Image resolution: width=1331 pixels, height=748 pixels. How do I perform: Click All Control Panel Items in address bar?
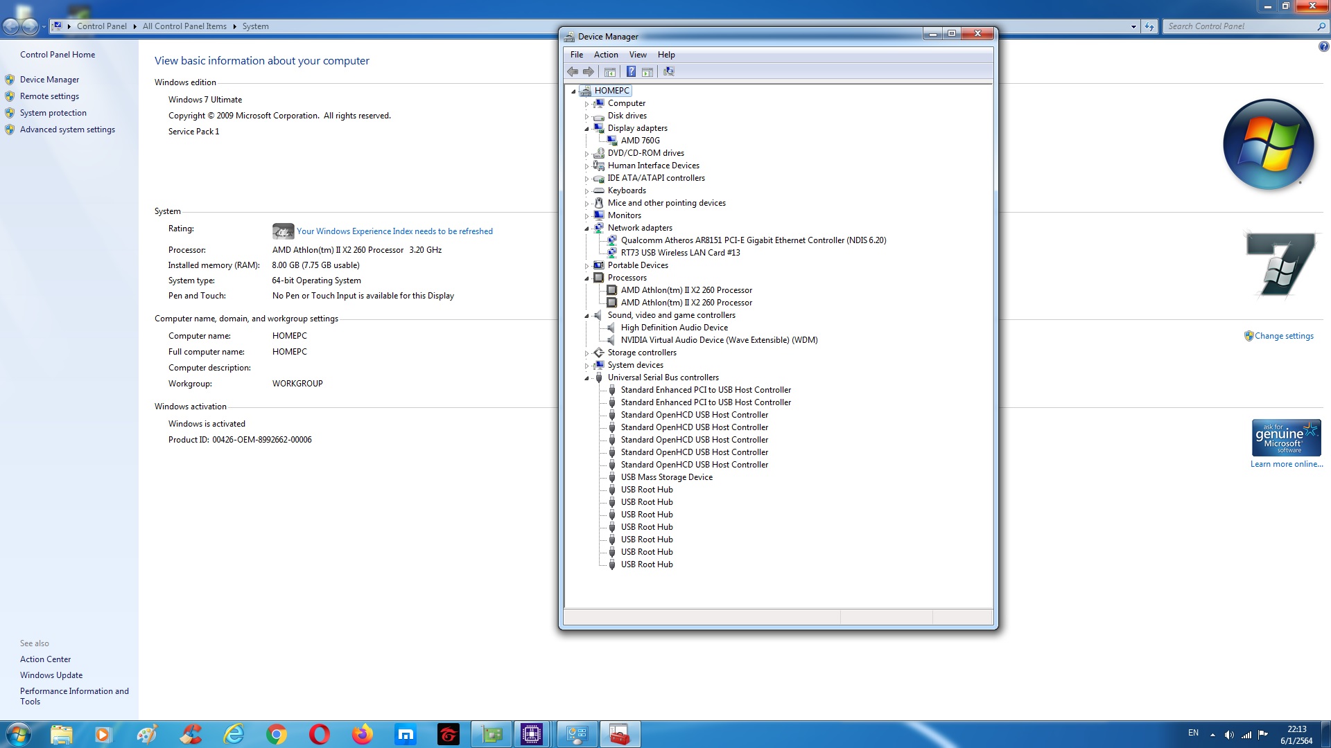click(x=184, y=26)
